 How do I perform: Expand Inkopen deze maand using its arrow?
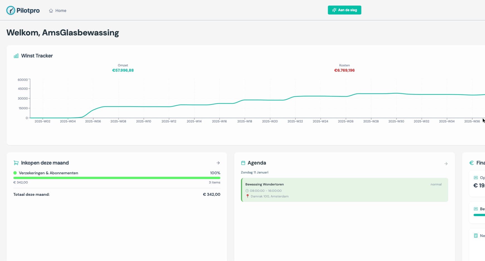[x=218, y=163]
